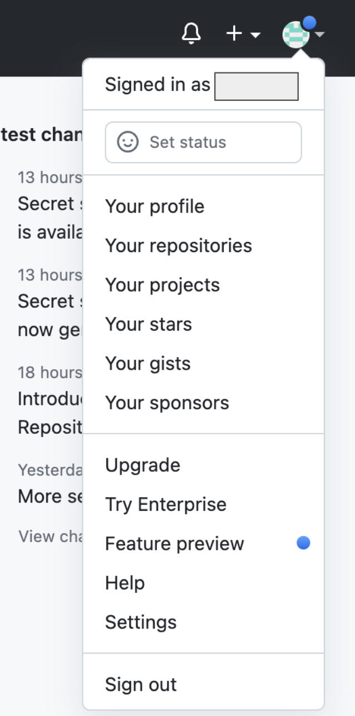Open account Settings
This screenshot has height=716, width=355.
[x=140, y=621]
